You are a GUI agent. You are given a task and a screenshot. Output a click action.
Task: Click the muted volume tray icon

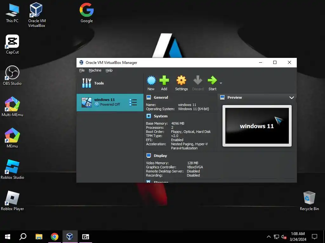(x=284, y=237)
